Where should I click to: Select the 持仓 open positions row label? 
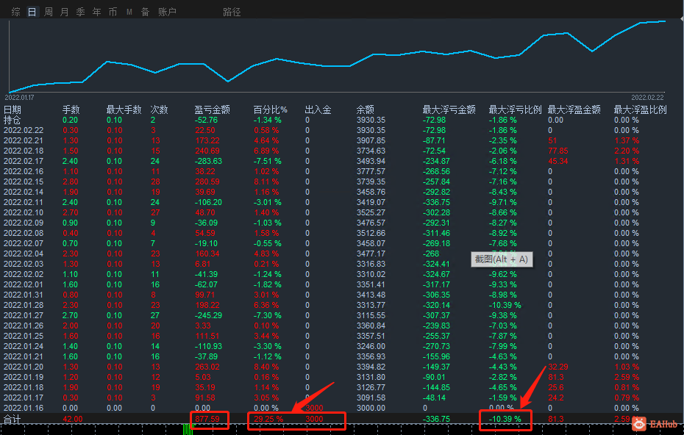pos(13,120)
